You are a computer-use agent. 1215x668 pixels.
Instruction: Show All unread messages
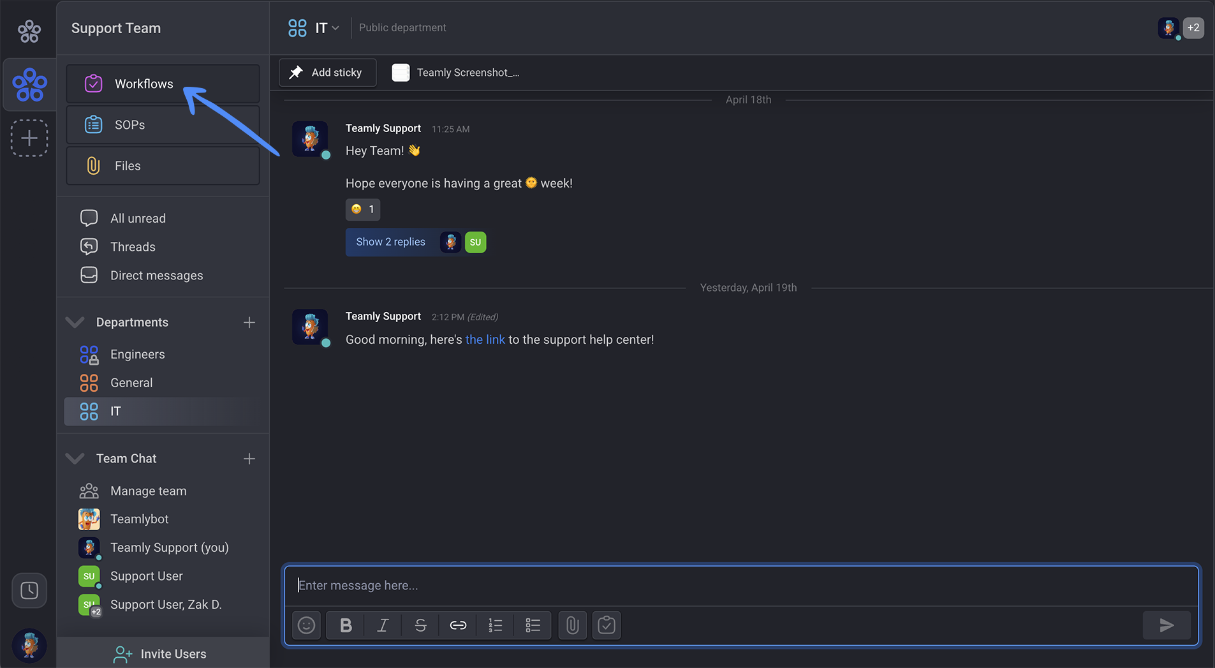[x=138, y=218]
